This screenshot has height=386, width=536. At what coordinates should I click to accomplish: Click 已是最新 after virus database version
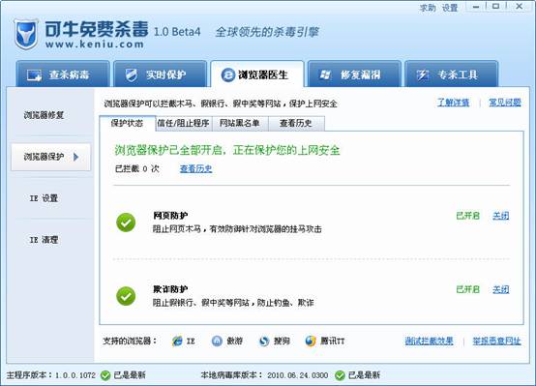point(364,375)
